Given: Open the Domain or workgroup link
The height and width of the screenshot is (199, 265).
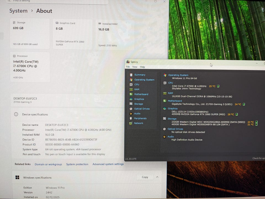Looking at the screenshot, I should click(x=48, y=164).
